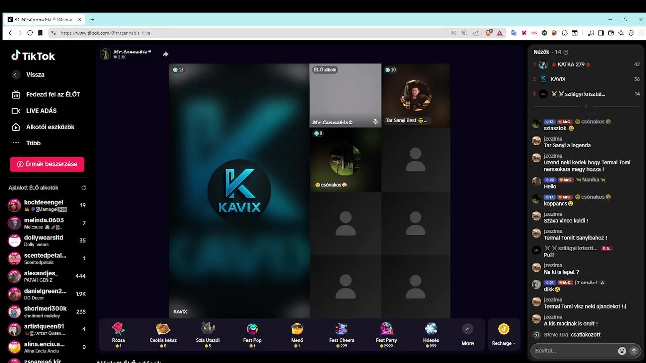The width and height of the screenshot is (646, 363).
Task: Click artistqueen81 avatar
Action: [15, 329]
